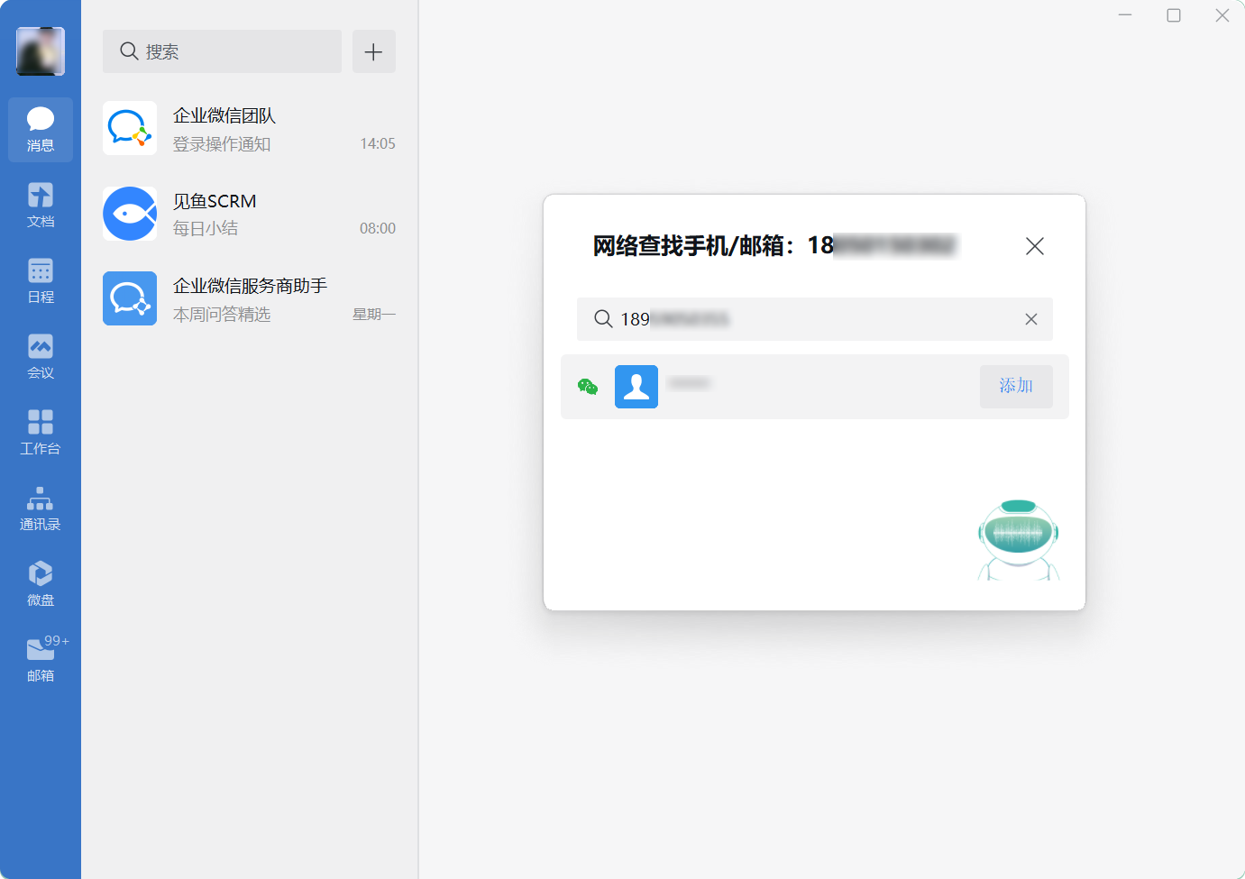The image size is (1245, 879).
Task: Open the 见鱼SCRM conversation
Action: point(249,214)
